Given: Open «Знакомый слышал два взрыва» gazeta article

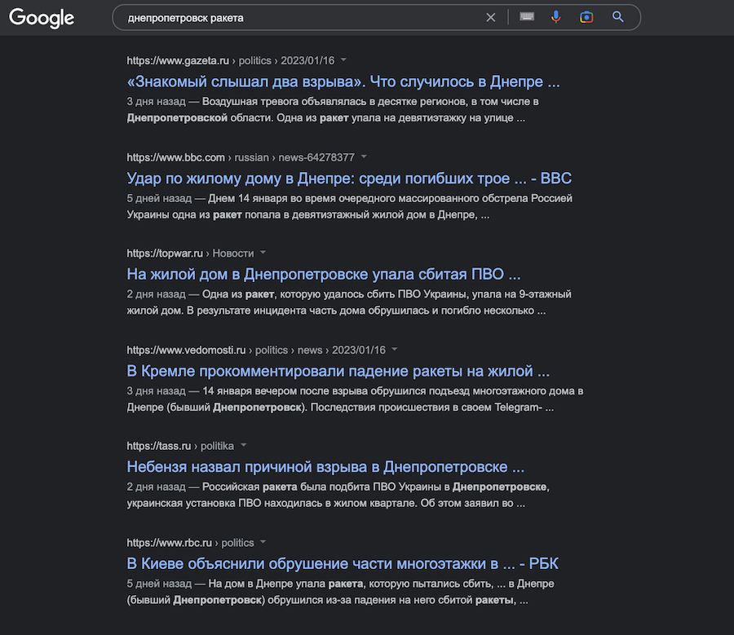Looking at the screenshot, I should (x=343, y=82).
